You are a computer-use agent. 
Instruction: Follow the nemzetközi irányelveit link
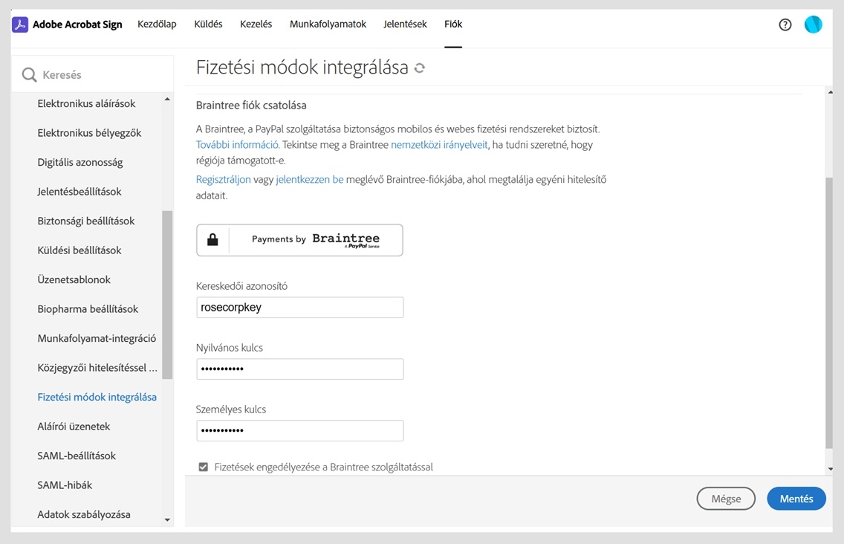click(439, 145)
